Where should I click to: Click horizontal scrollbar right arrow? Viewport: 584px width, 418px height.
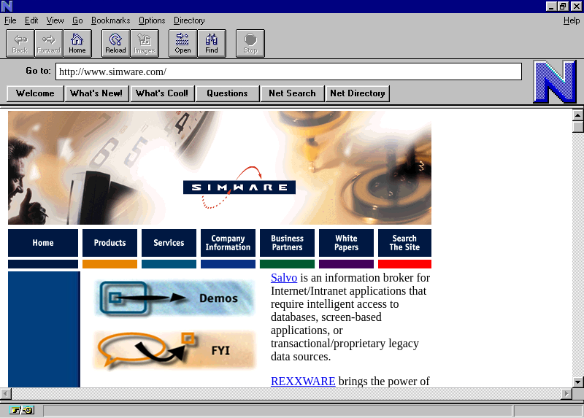566,393
